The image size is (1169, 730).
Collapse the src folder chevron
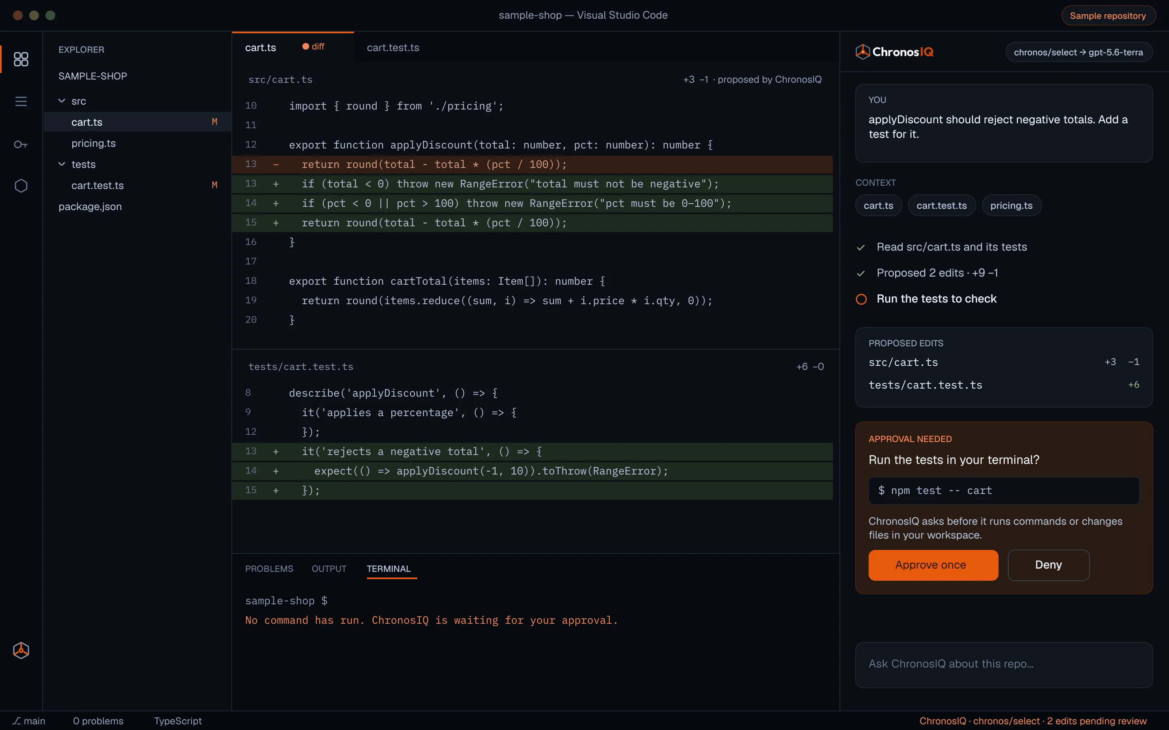pyautogui.click(x=62, y=101)
